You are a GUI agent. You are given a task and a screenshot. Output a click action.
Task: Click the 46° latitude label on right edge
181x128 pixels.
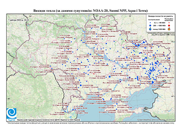[x=173, y=96]
